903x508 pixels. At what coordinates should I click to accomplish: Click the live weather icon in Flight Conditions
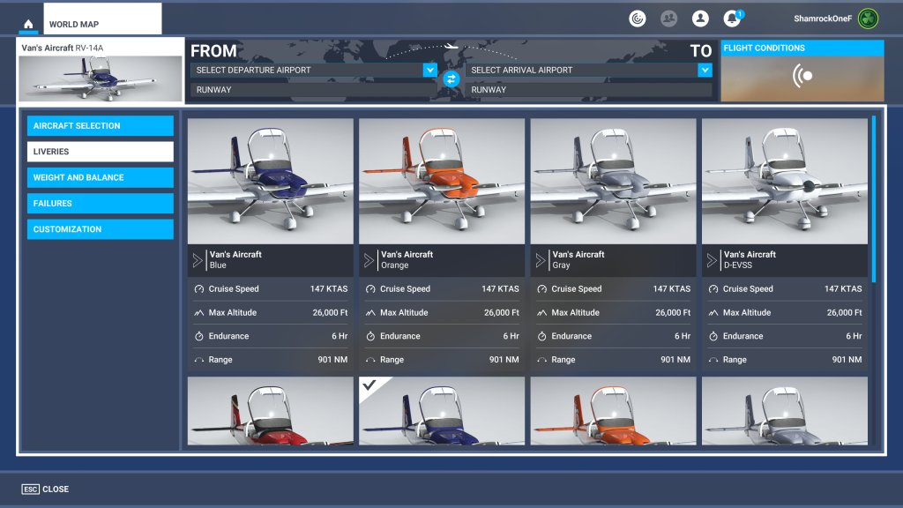[x=802, y=77]
